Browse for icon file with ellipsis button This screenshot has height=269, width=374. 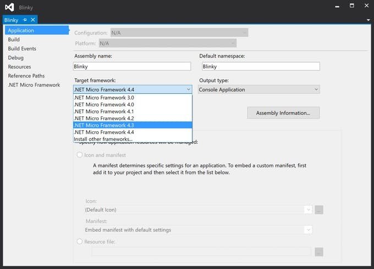click(x=319, y=210)
